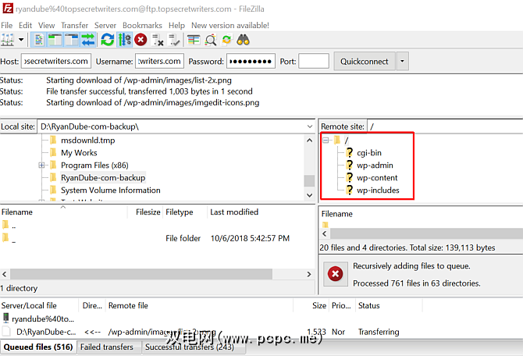Open parent directory .. in local list
Viewport: 523px width, 356px height.
pos(9,226)
